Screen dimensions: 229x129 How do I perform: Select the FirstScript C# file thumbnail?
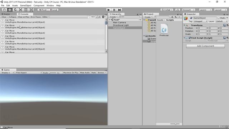click(x=164, y=29)
